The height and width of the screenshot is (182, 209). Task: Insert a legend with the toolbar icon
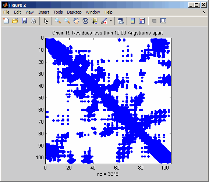[x=142, y=21]
